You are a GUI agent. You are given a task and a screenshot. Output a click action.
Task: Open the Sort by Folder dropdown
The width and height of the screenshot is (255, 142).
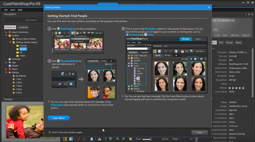pos(176,139)
